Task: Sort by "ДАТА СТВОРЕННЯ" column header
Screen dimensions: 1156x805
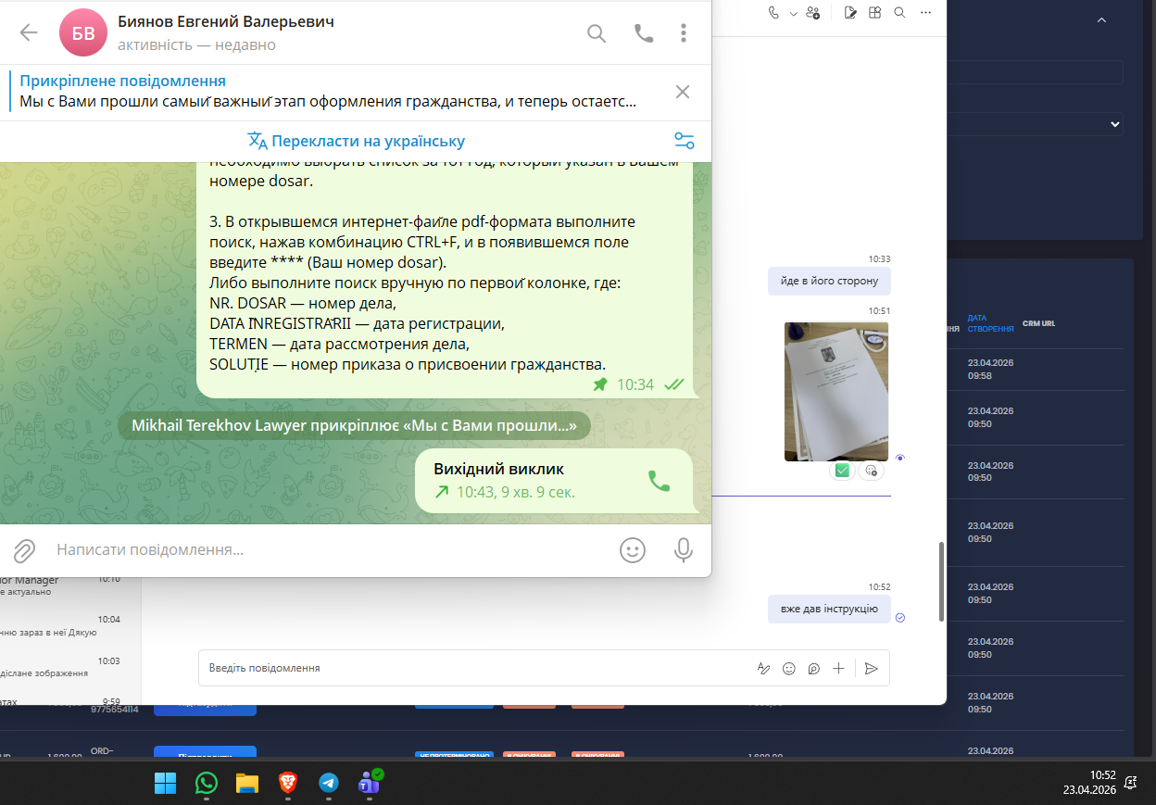Action: [990, 323]
